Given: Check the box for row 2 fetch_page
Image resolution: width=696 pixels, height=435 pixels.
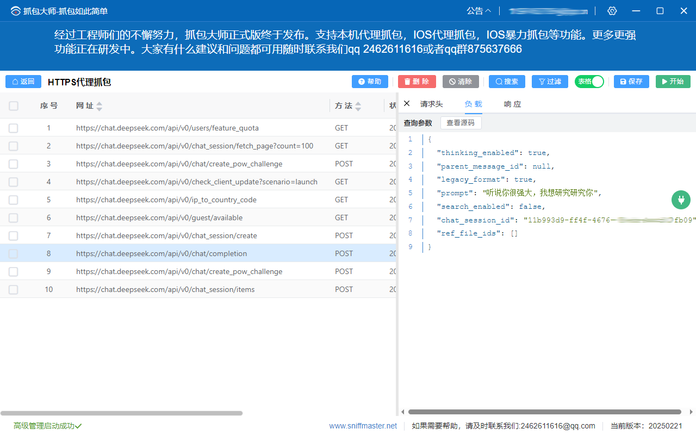Looking at the screenshot, I should click(14, 146).
